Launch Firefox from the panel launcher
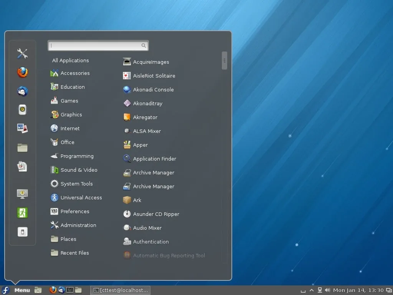Viewport: 393px width, 295px height. (53, 290)
